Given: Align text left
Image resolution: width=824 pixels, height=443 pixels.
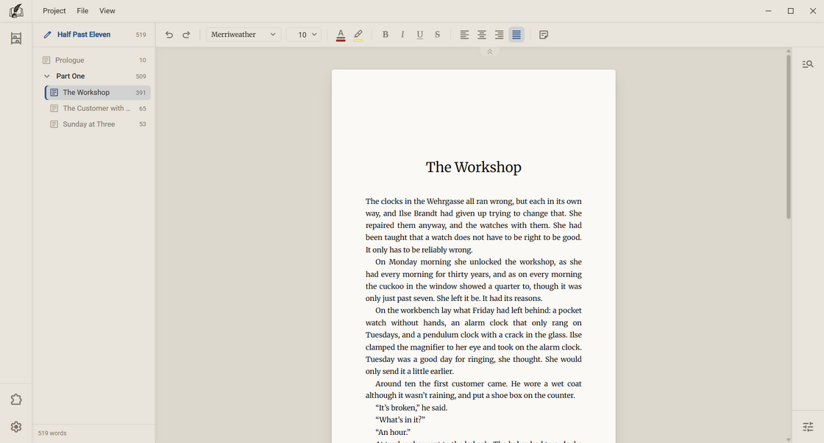Looking at the screenshot, I should pos(464,35).
